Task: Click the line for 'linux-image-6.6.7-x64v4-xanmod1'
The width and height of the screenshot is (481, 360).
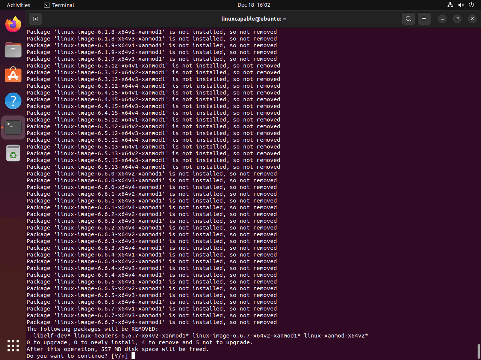Action: [x=152, y=322]
